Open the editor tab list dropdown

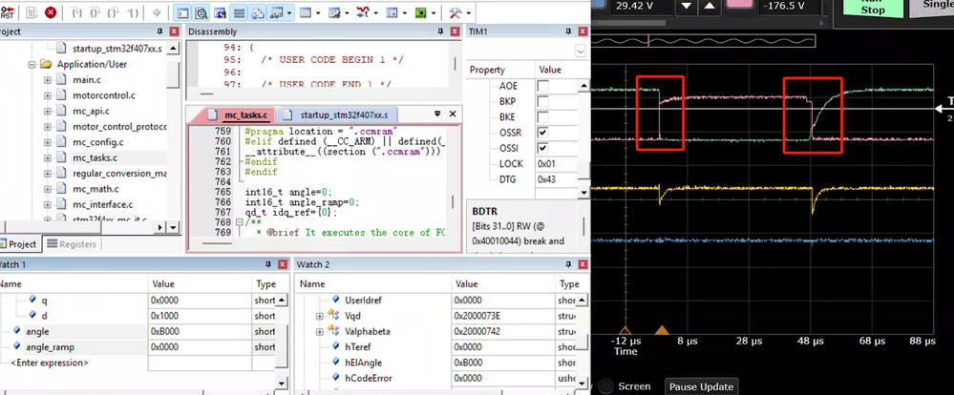pos(437,114)
